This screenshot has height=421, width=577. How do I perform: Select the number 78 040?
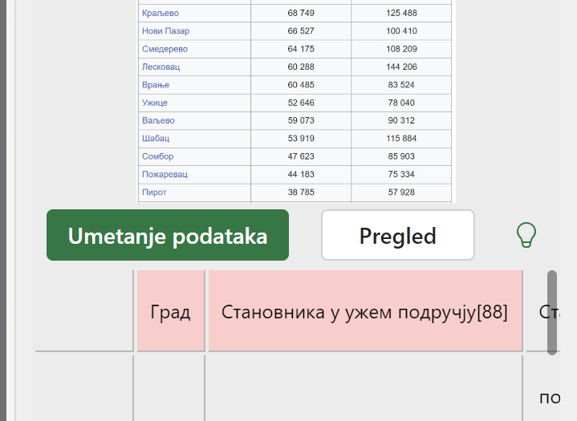(x=401, y=103)
